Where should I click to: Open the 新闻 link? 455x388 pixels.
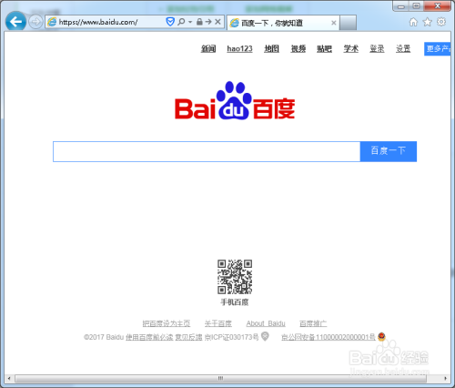[x=208, y=48]
